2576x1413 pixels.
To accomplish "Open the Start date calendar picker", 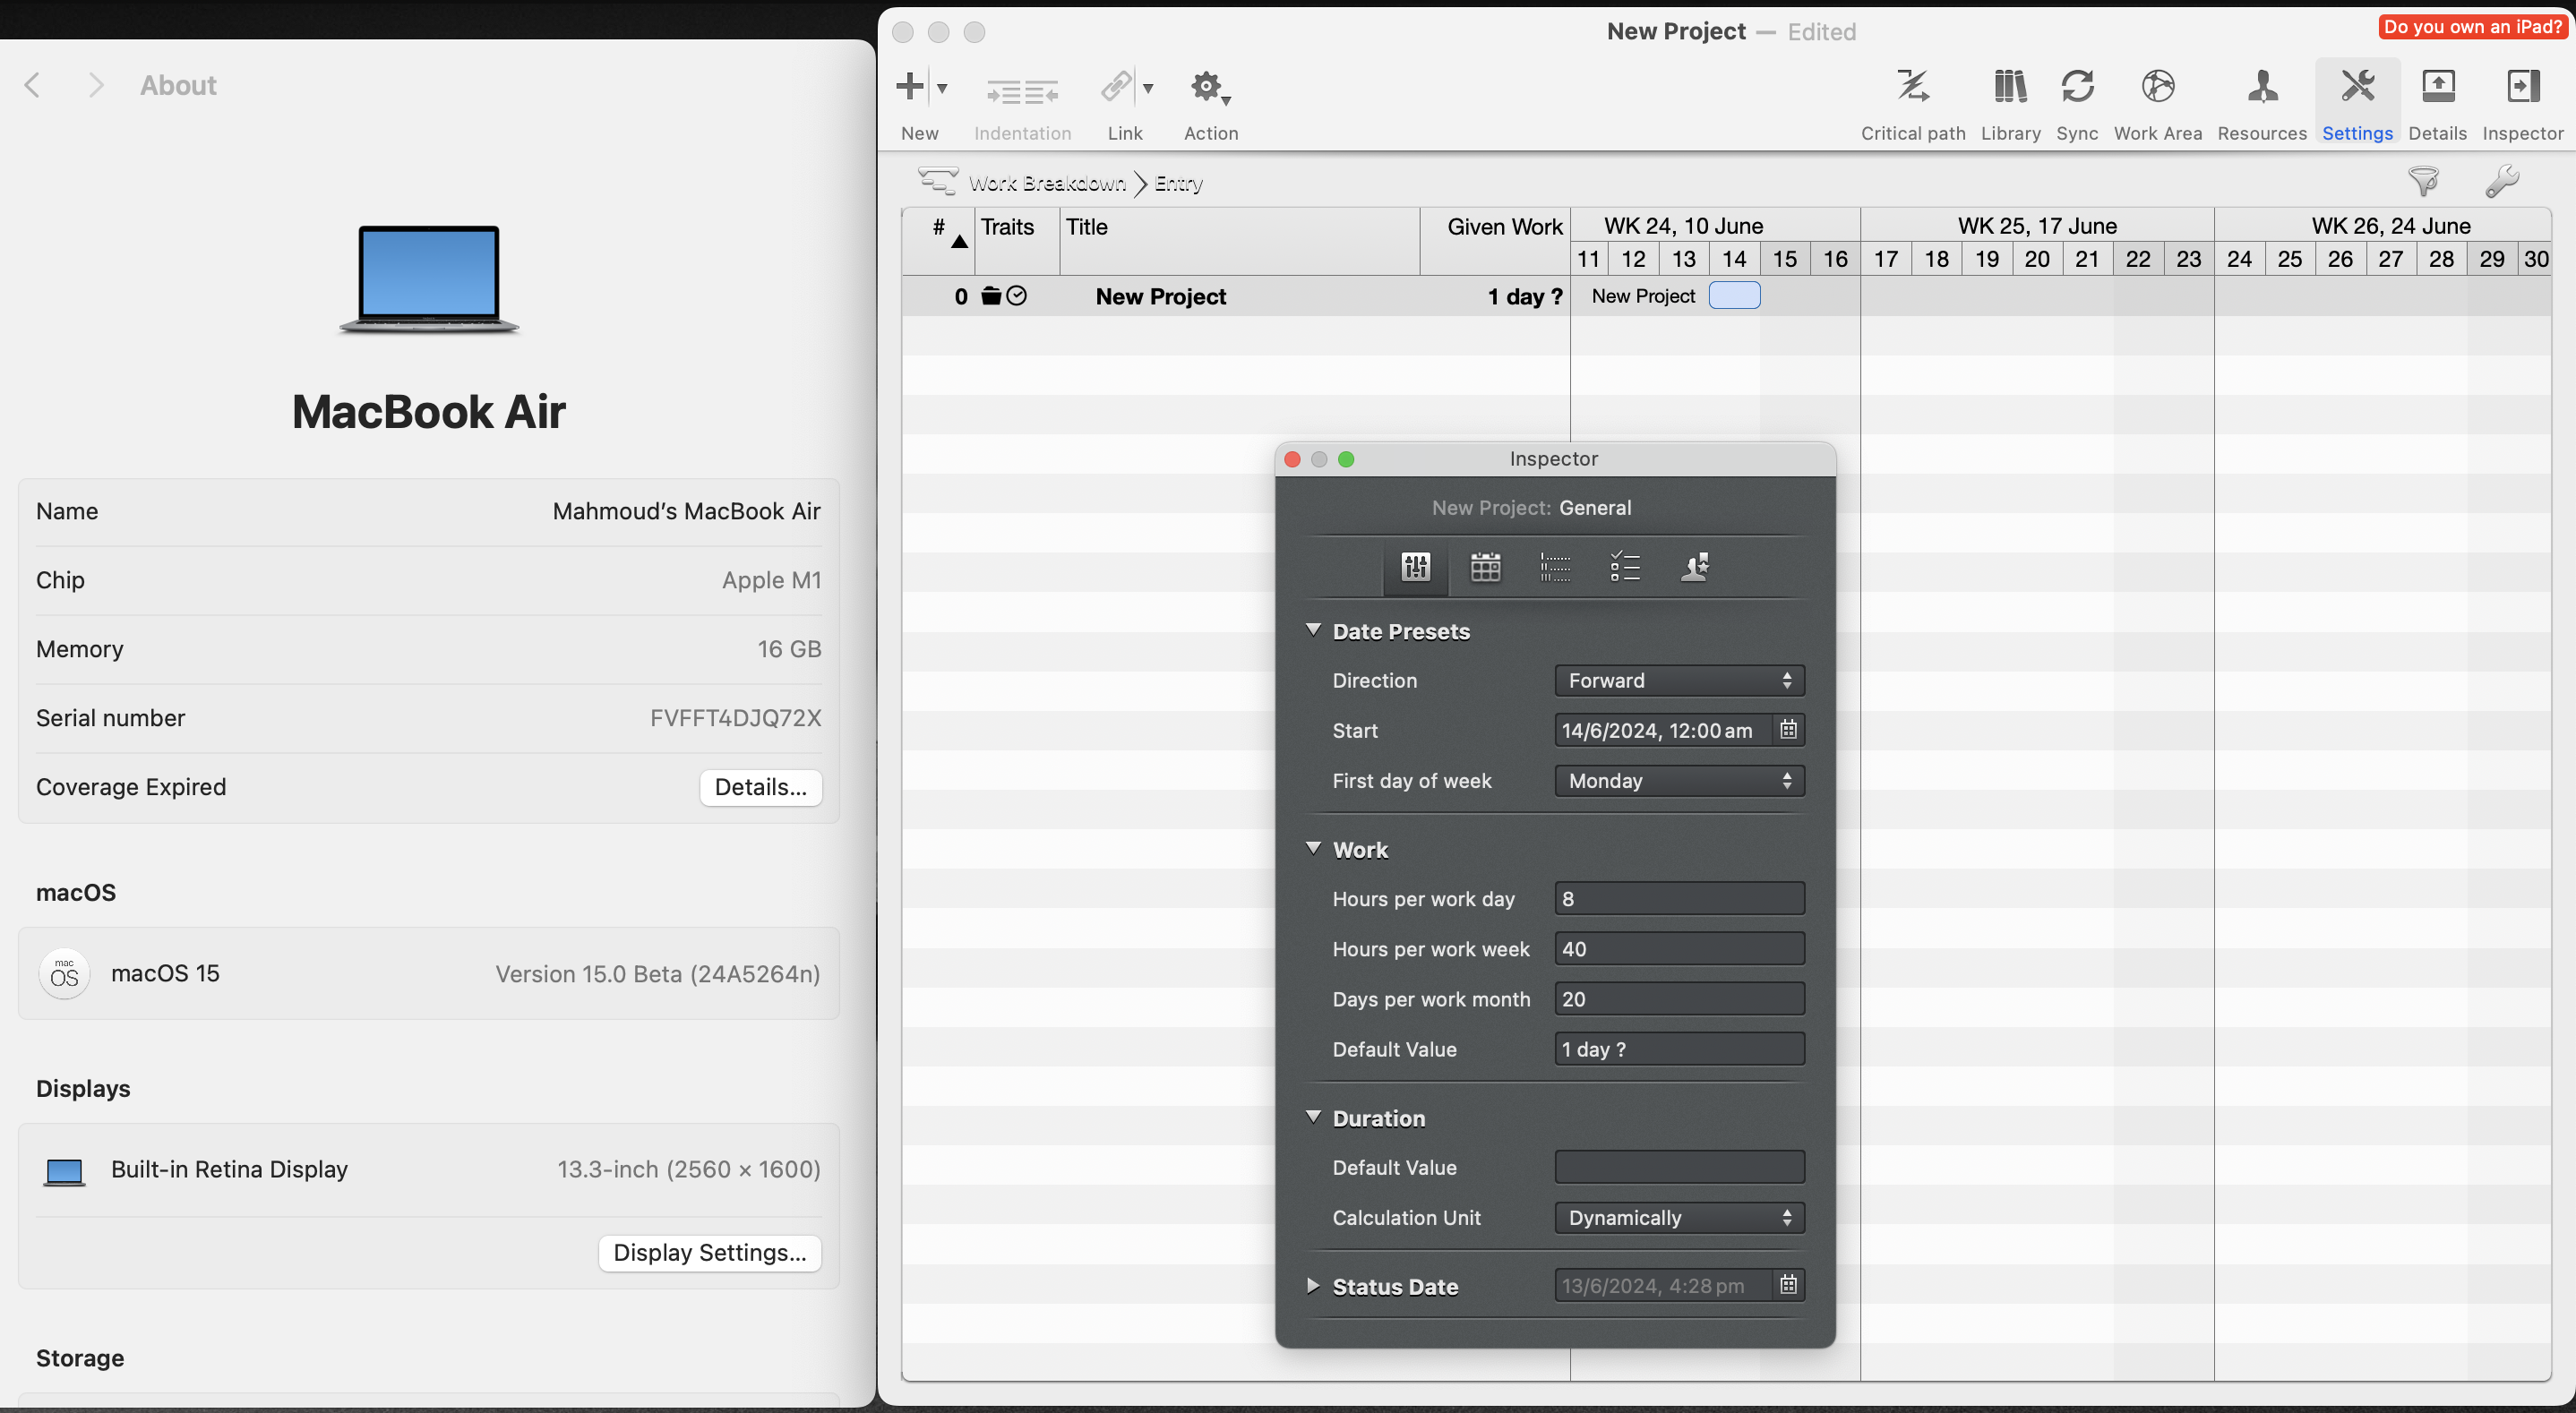I will 1788,730.
